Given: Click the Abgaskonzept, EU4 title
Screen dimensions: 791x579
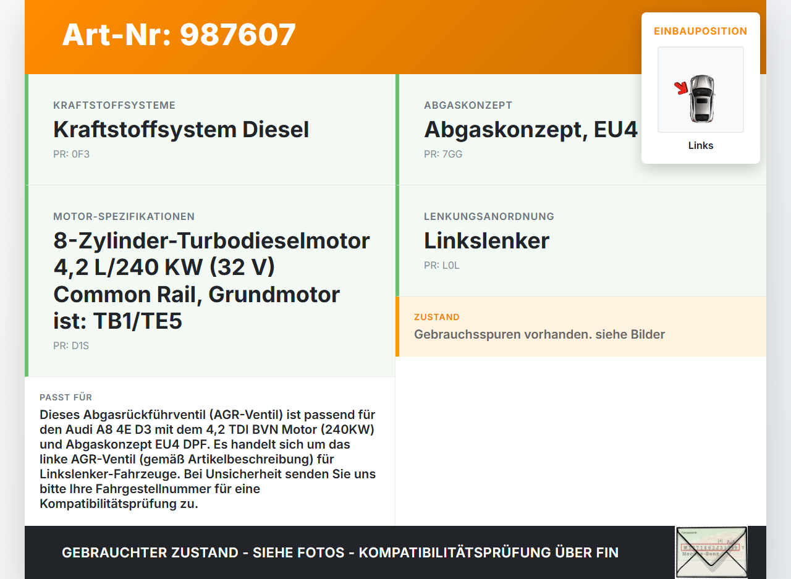Looking at the screenshot, I should 530,130.
